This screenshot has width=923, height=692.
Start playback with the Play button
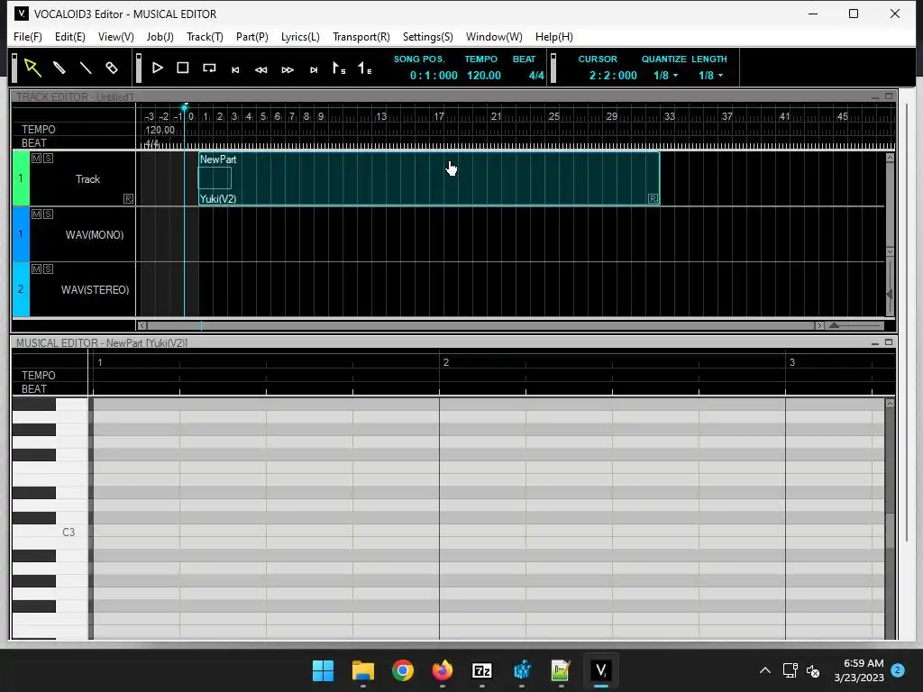[157, 68]
